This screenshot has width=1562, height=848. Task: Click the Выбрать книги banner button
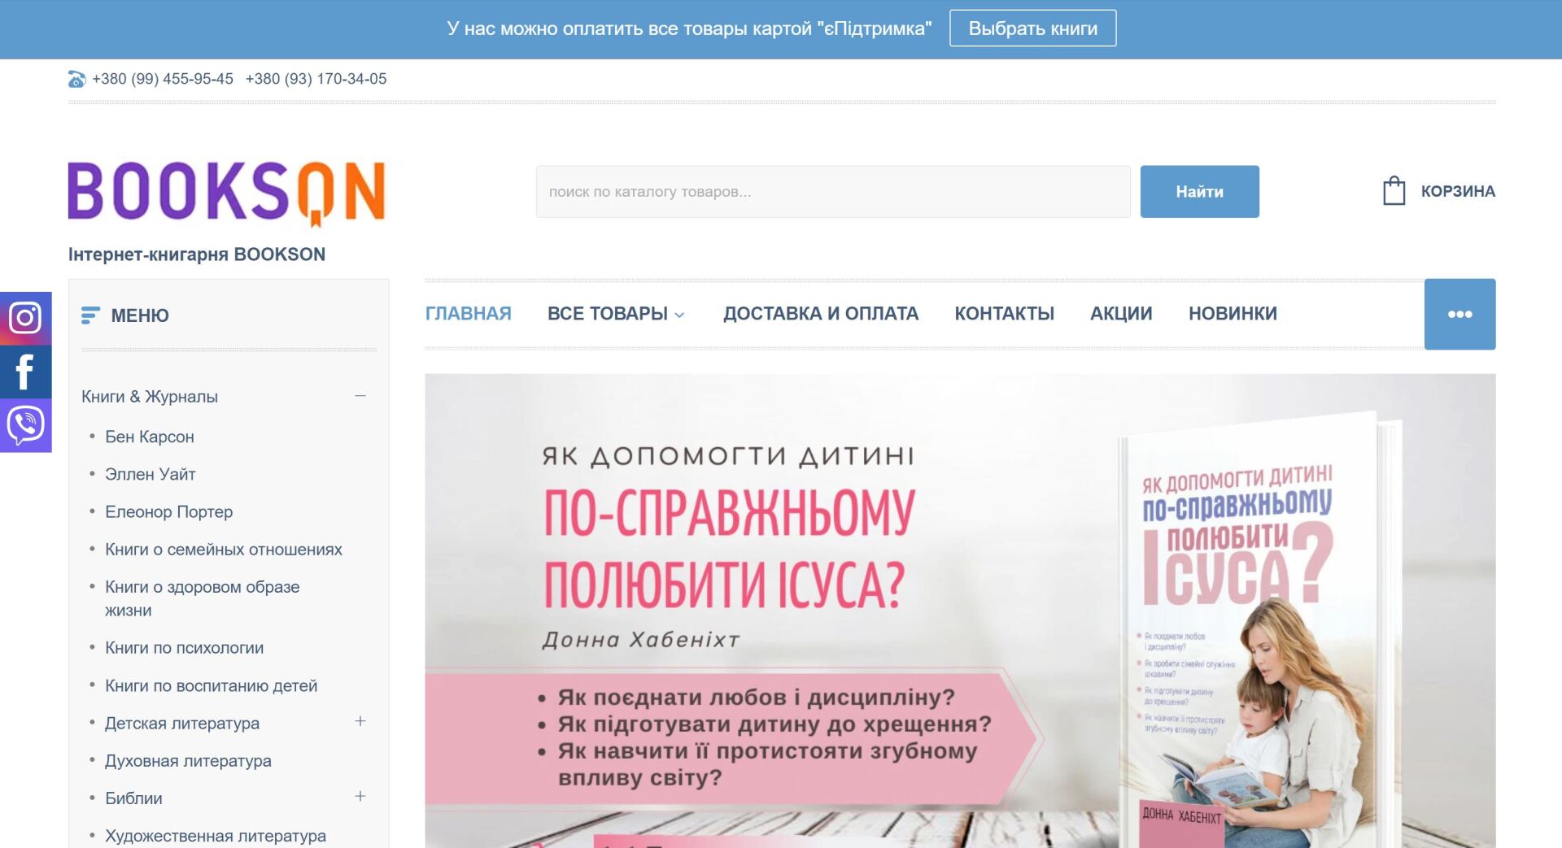[1032, 28]
